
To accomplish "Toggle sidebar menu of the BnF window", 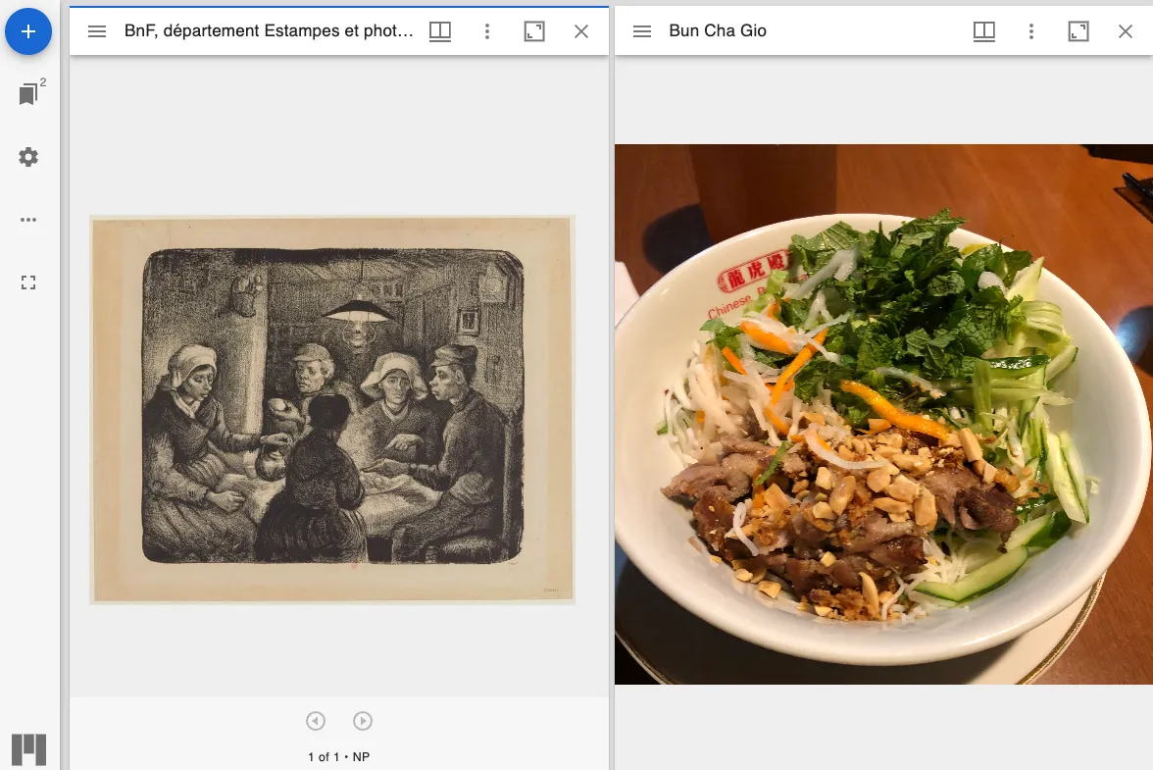I will (x=97, y=30).
